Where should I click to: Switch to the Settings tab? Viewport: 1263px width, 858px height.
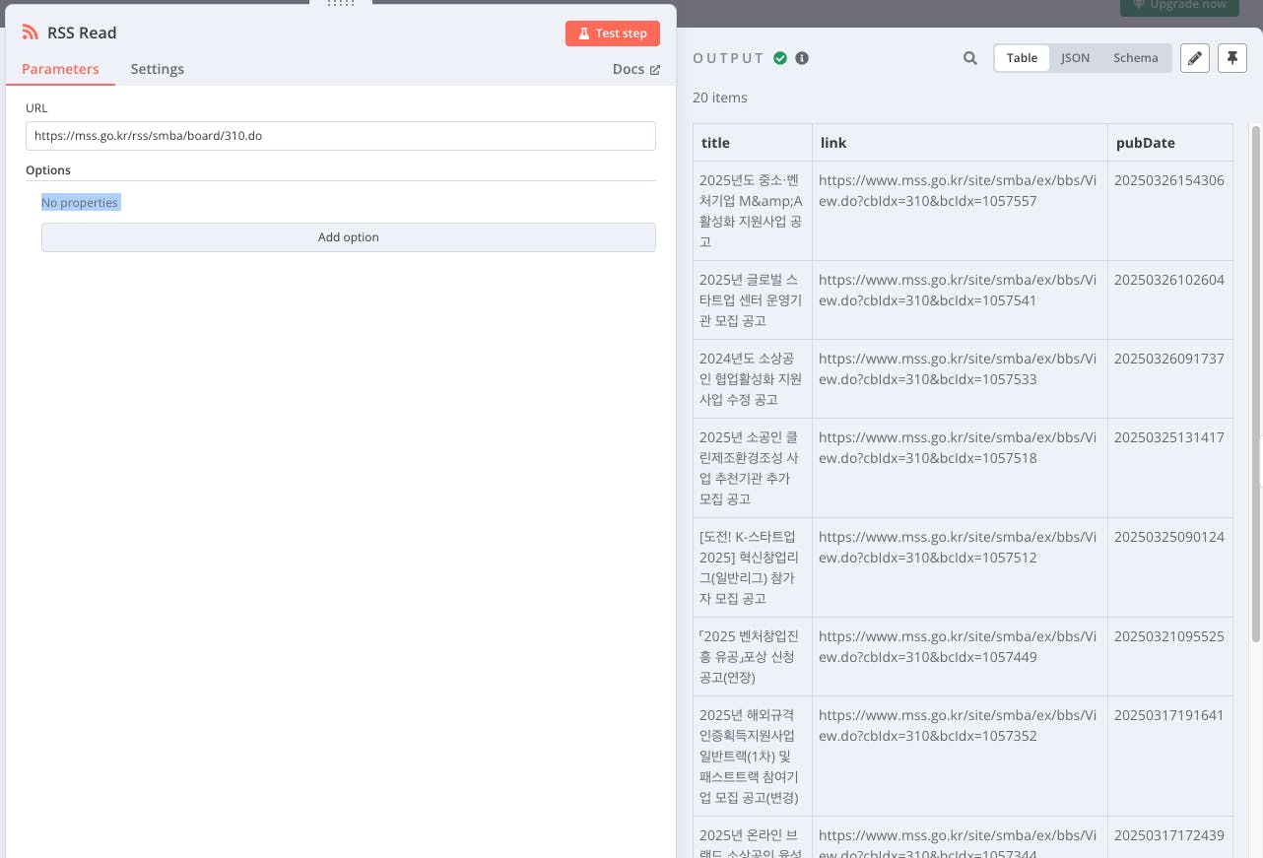pyautogui.click(x=158, y=69)
